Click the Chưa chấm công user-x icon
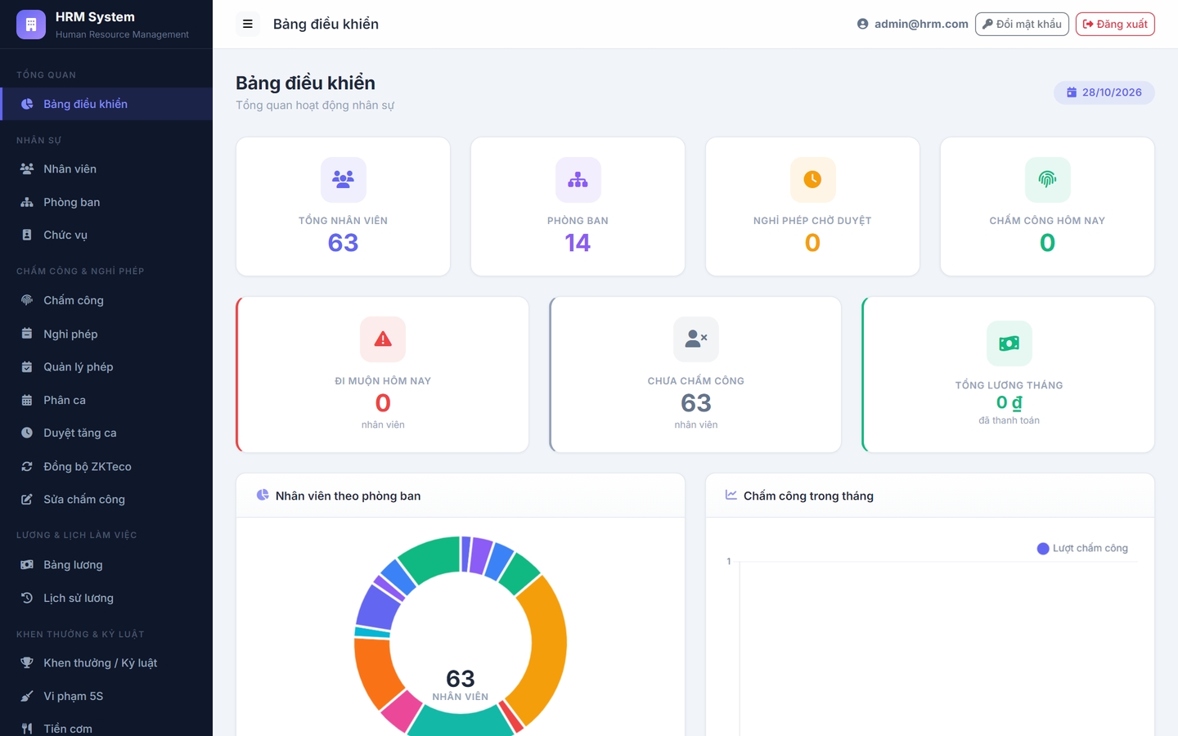Viewport: 1178px width, 736px height. [x=696, y=339]
